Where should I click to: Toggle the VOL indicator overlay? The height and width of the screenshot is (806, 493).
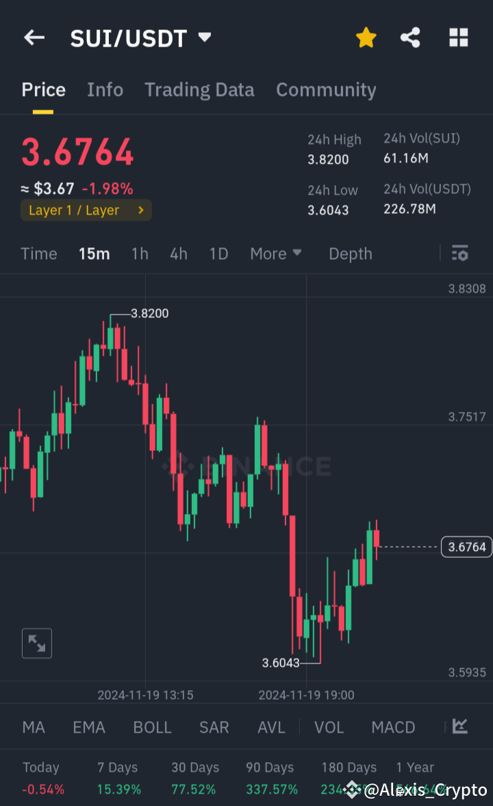tap(329, 726)
